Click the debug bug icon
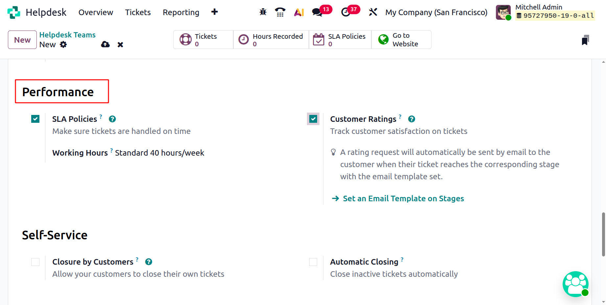The height and width of the screenshot is (305, 606). tap(263, 12)
